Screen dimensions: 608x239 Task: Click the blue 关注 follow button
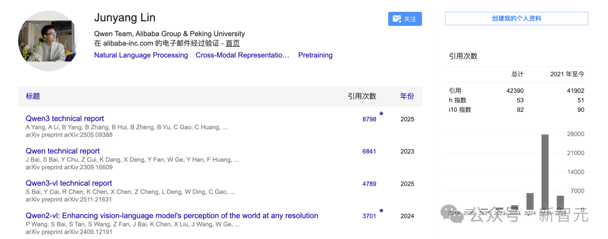[405, 19]
